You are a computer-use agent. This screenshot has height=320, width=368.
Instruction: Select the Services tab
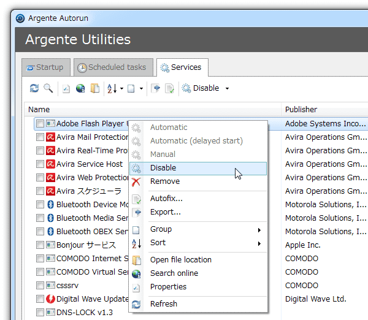click(182, 67)
